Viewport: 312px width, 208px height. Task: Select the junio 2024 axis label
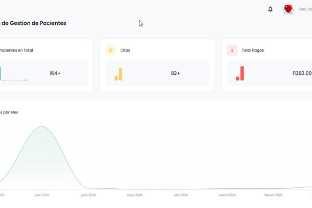point(88,195)
